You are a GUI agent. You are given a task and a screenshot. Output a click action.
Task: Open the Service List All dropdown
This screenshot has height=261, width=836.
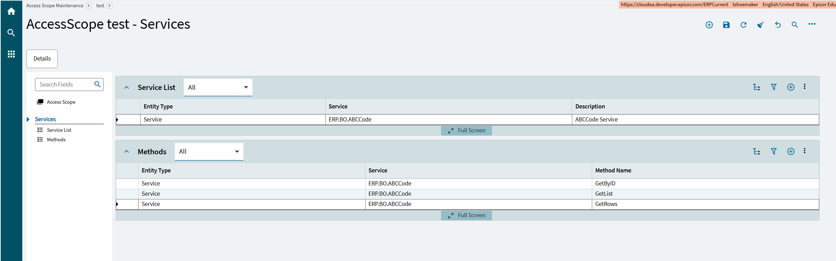[x=218, y=88]
